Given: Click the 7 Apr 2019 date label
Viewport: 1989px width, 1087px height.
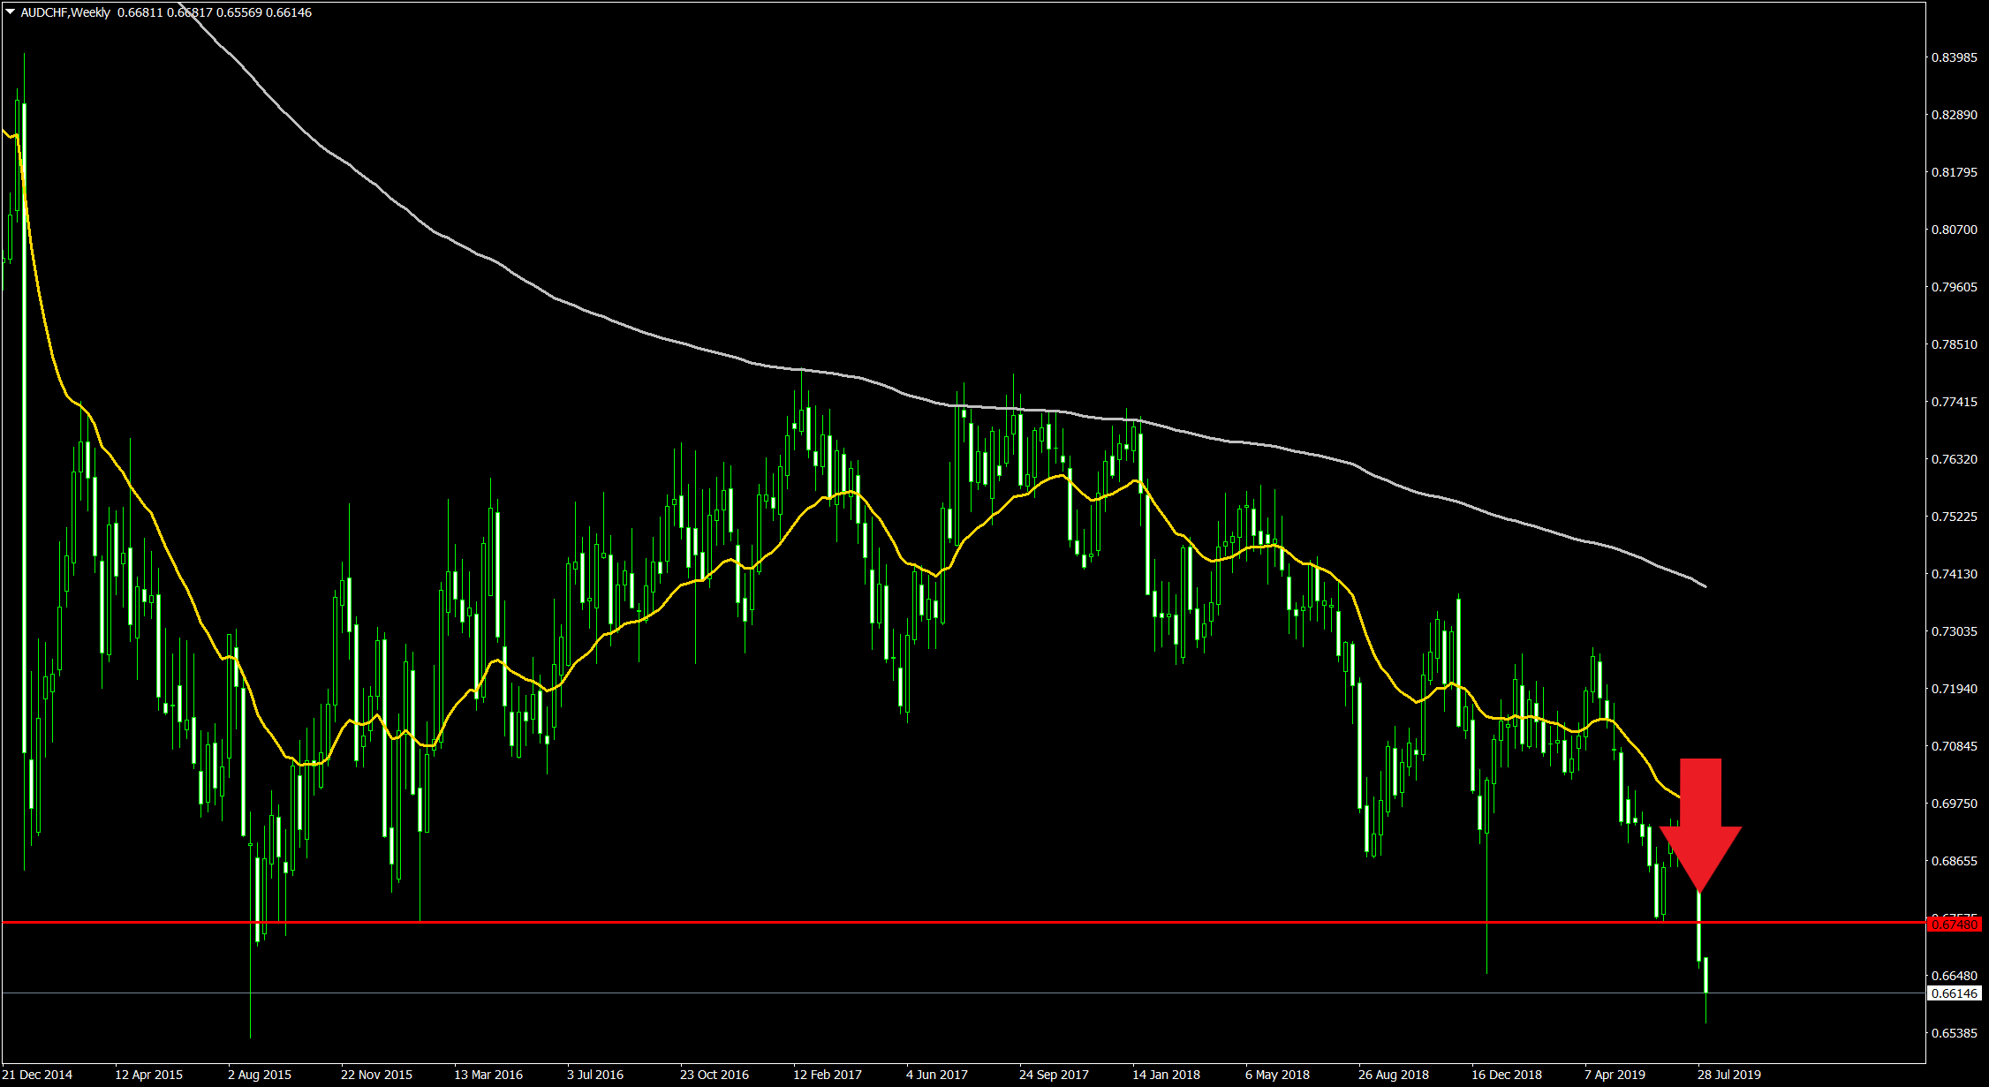Looking at the screenshot, I should point(1615,1075).
